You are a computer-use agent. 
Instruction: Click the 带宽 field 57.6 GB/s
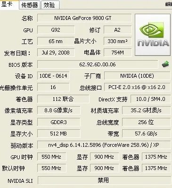pyautogui.click(x=146, y=134)
